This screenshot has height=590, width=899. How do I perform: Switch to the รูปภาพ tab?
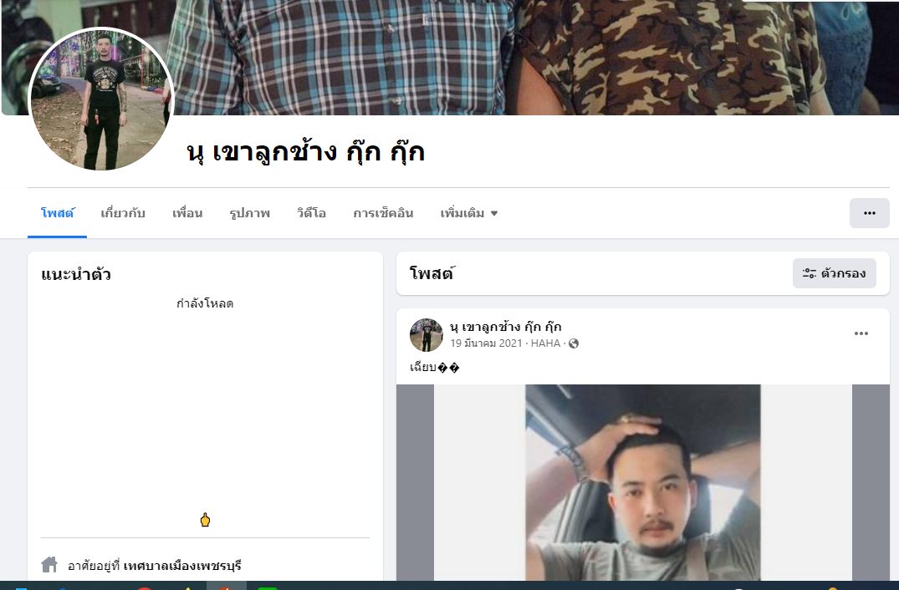click(x=249, y=213)
